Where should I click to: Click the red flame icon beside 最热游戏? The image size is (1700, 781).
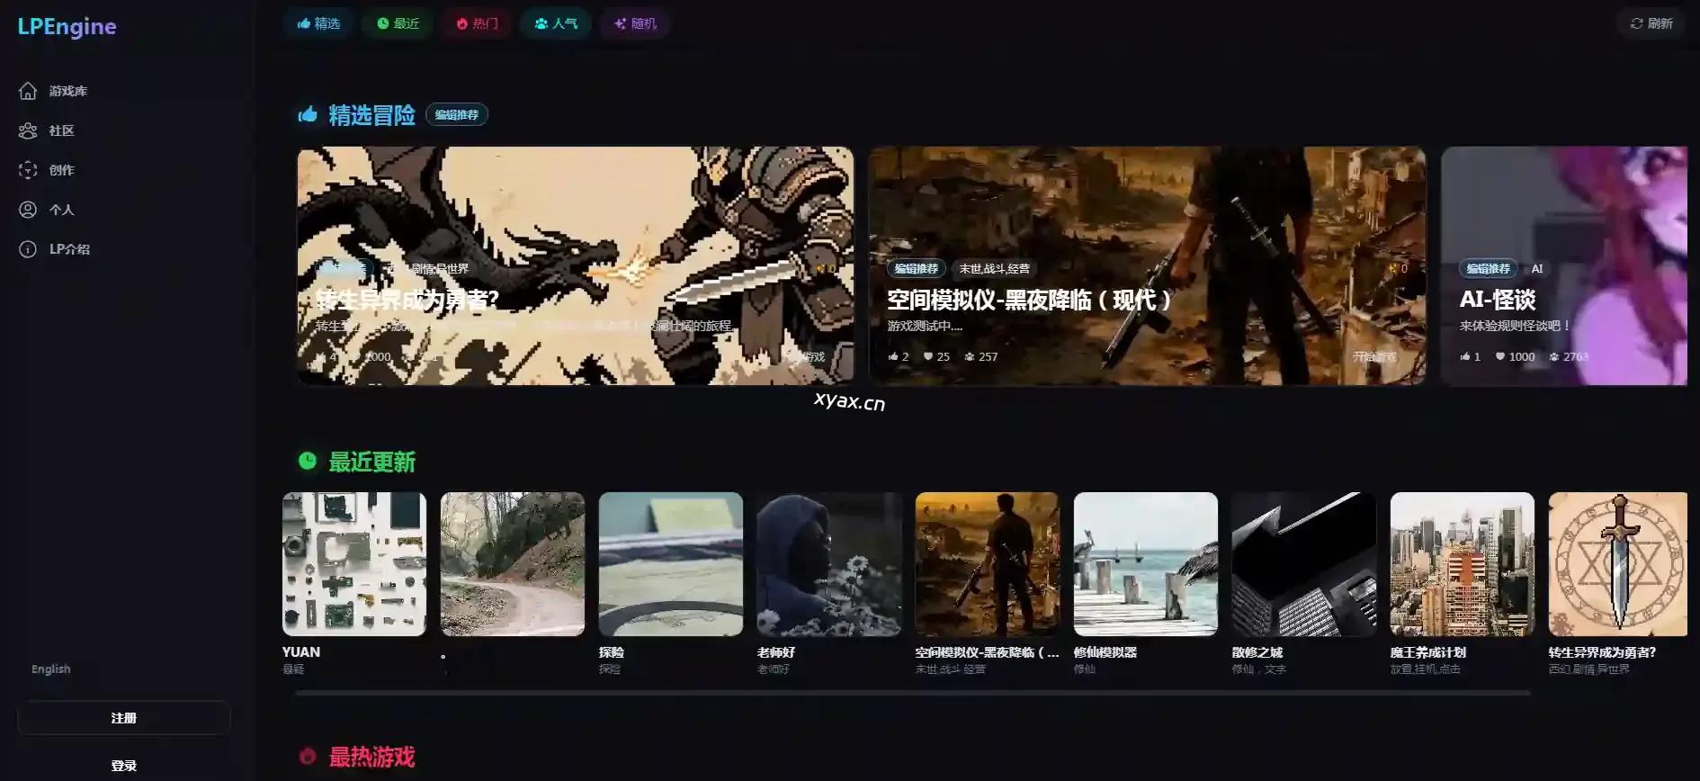[308, 757]
